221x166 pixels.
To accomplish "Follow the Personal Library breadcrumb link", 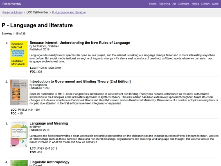I will pyautogui.click(x=12, y=12).
